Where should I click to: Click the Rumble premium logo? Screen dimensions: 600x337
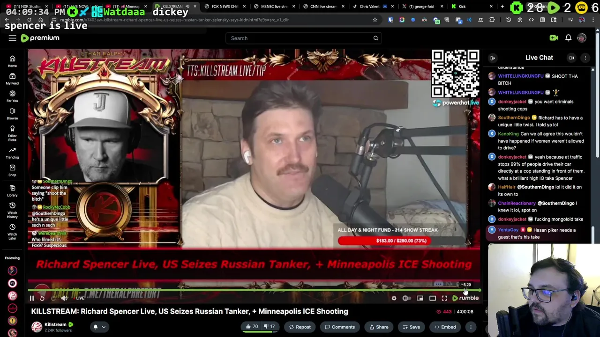click(40, 38)
